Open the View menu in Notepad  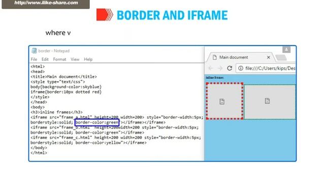tap(75, 59)
